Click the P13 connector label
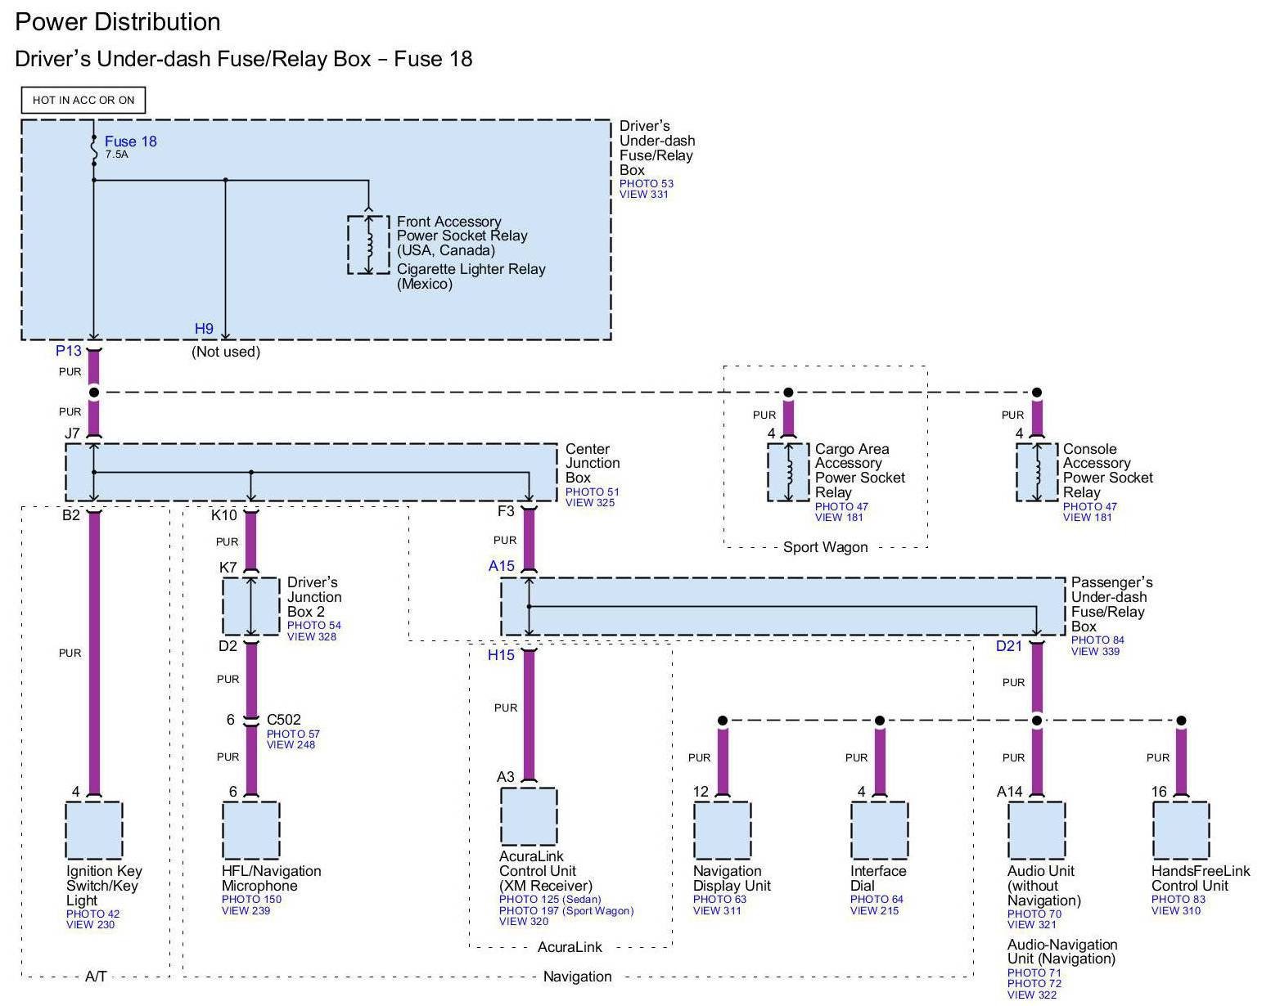Screen dimensions: 1262x1006 [x=69, y=351]
